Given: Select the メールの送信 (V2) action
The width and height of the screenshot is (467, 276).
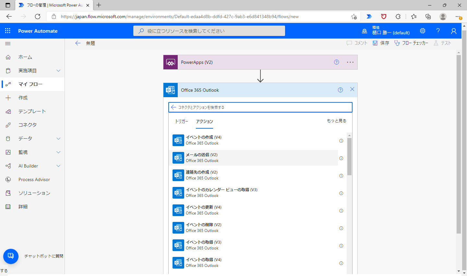Looking at the screenshot, I should (253, 158).
